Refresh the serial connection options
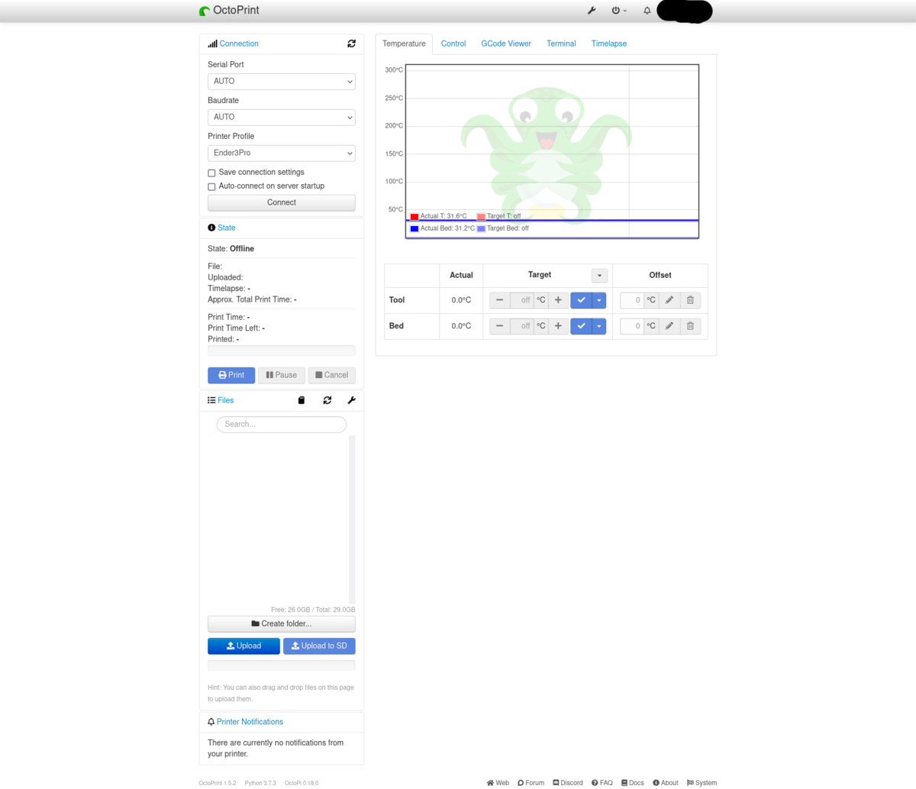The width and height of the screenshot is (916, 789). 351,44
